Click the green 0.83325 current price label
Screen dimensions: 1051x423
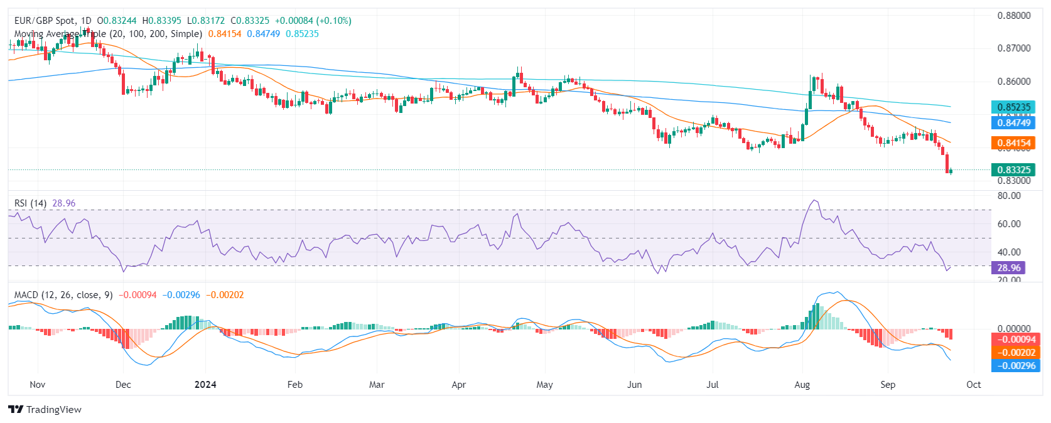[x=1013, y=169]
